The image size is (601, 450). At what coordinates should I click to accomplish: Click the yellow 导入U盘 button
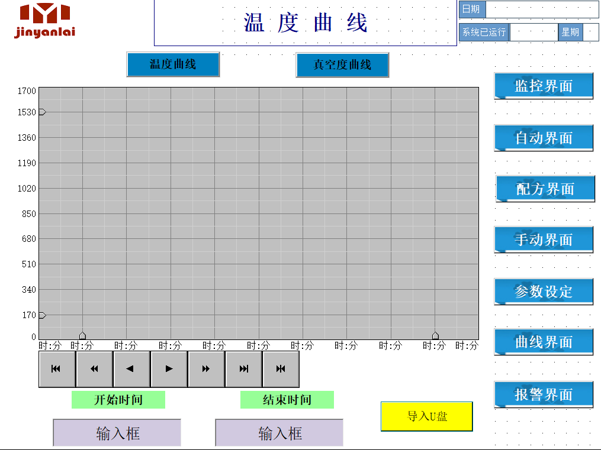[427, 416]
